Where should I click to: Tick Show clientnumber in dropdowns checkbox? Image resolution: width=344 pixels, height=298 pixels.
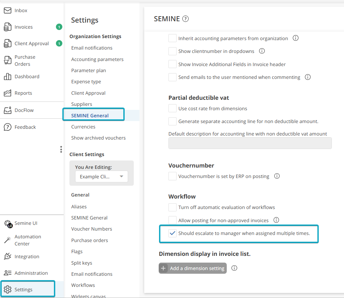tap(173, 51)
